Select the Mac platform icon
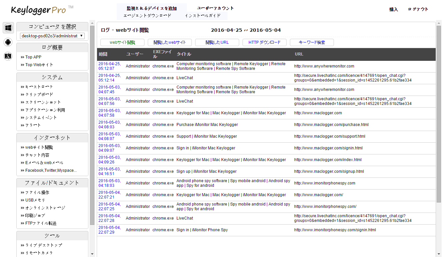The image size is (443, 257). (8, 56)
